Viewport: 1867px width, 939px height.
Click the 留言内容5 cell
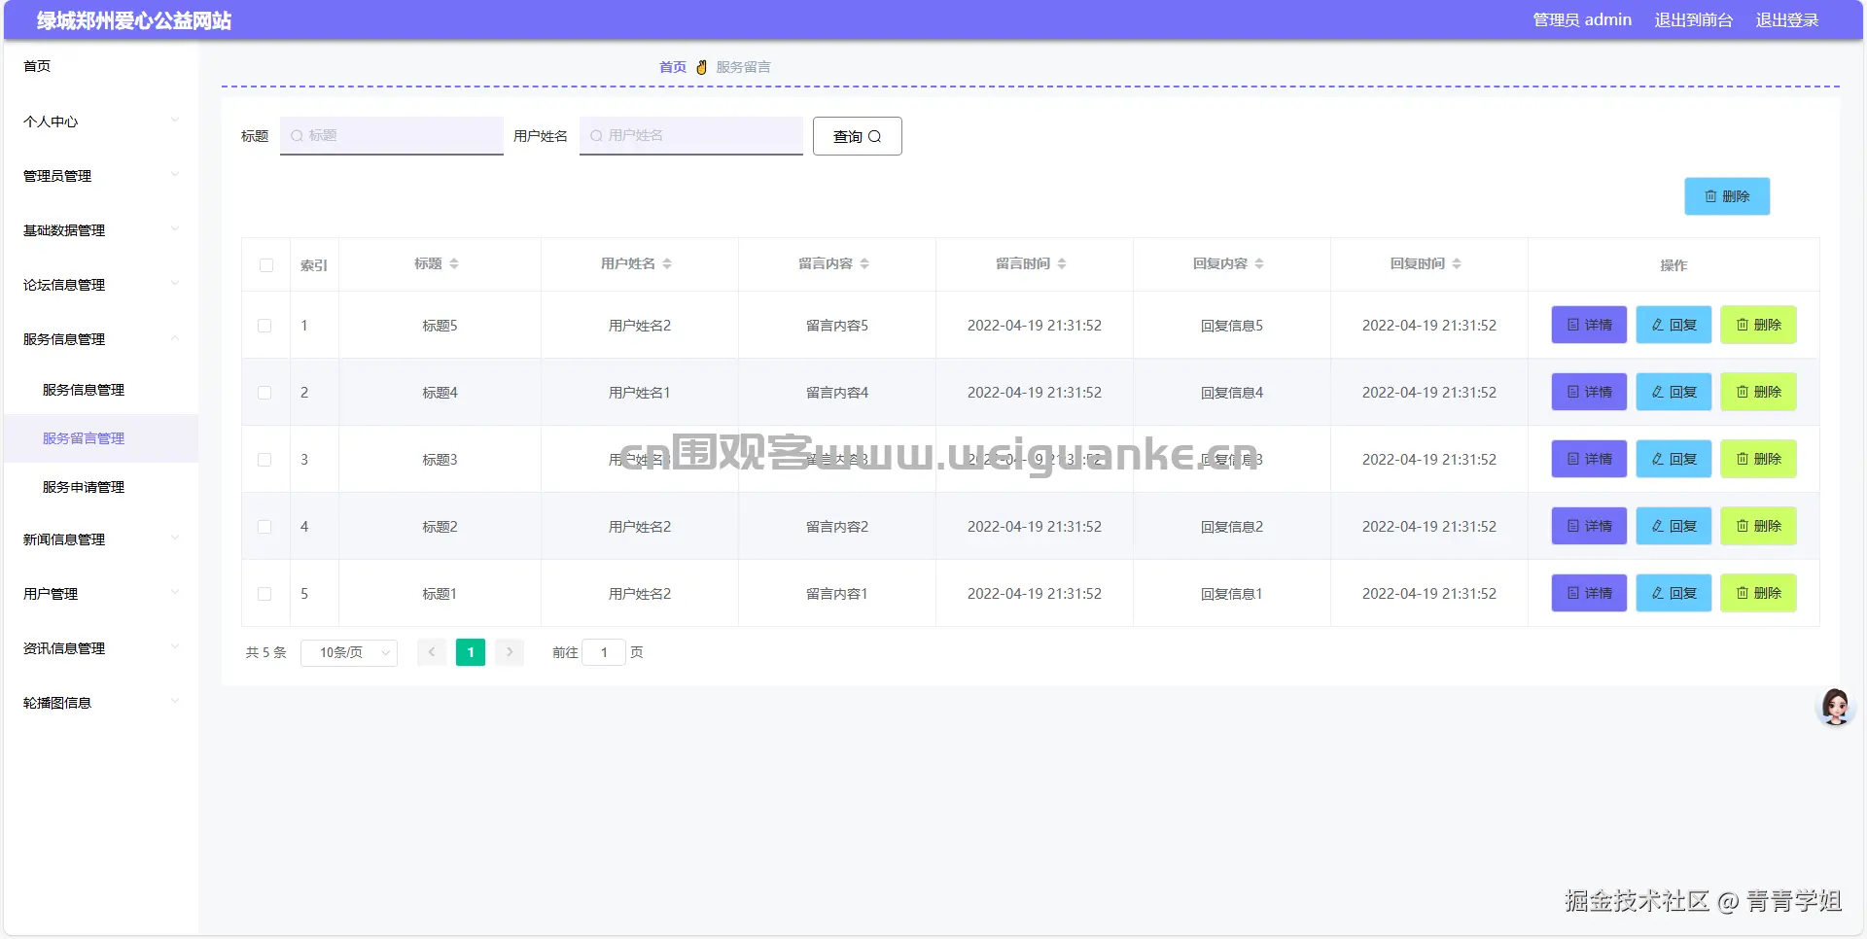pyautogui.click(x=837, y=326)
